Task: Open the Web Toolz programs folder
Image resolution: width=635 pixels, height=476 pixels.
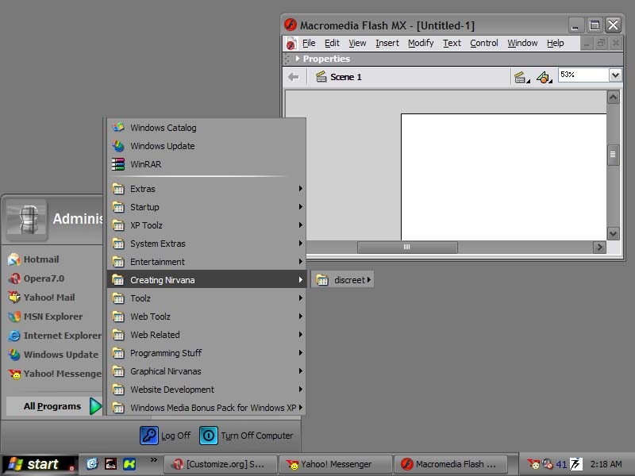Action: pyautogui.click(x=206, y=316)
